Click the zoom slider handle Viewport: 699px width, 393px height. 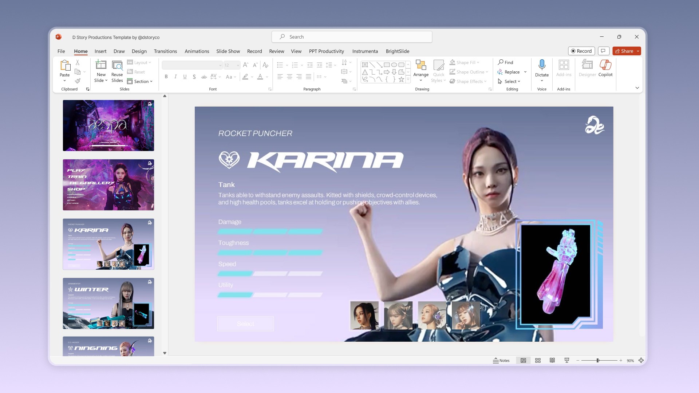[x=597, y=360]
